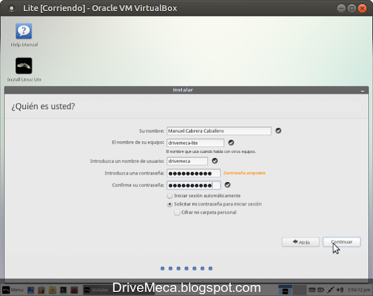Screen dimensions: 373x296
Task: Proceed with the Continuar button
Action: (x=342, y=242)
